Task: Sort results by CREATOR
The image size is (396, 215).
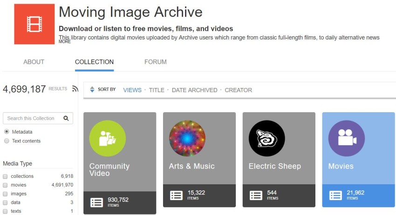Action: point(239,90)
